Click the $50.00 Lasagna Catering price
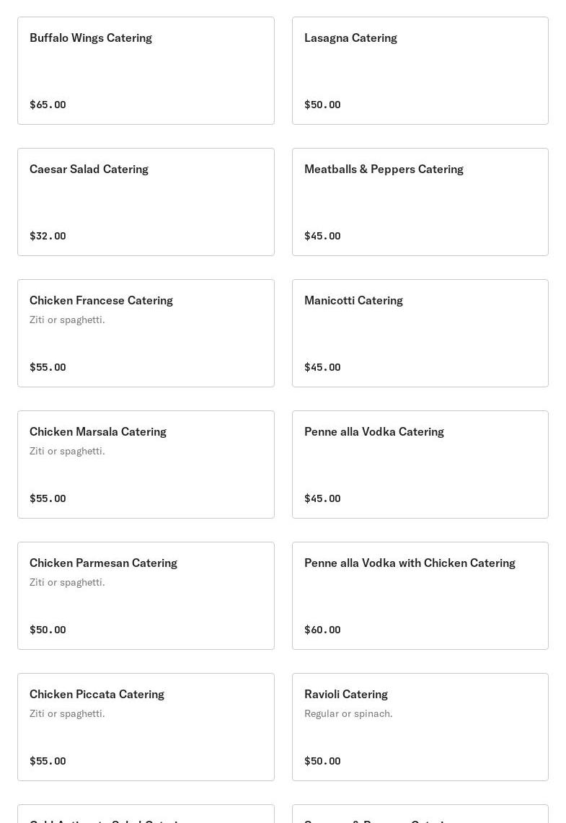 coord(322,105)
